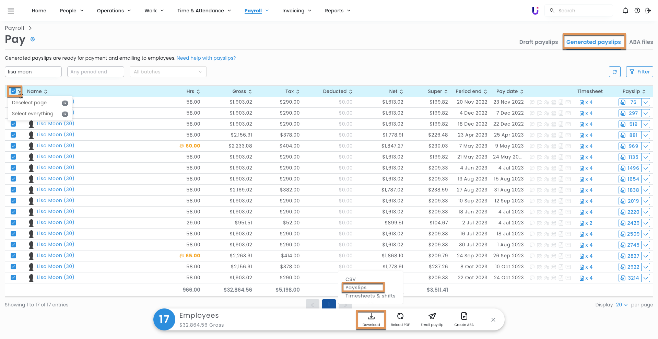Click the Filter button
658x339 pixels.
639,72
